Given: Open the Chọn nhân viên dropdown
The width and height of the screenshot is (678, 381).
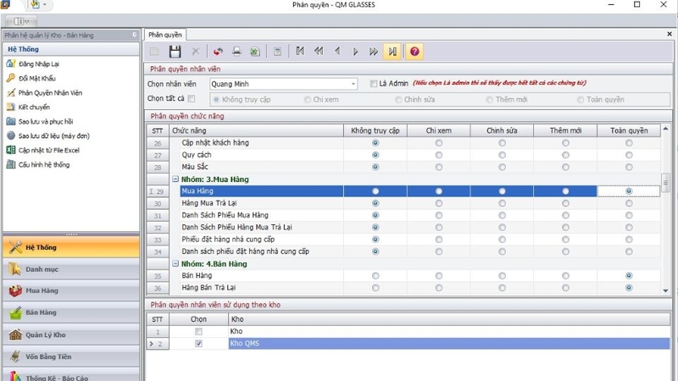Looking at the screenshot, I should 353,84.
